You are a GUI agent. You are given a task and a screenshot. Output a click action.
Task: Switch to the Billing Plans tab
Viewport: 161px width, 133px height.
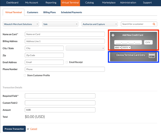coord(49,12)
